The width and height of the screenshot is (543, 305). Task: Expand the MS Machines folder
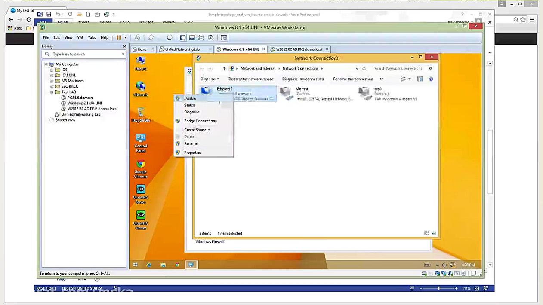[x=52, y=81]
